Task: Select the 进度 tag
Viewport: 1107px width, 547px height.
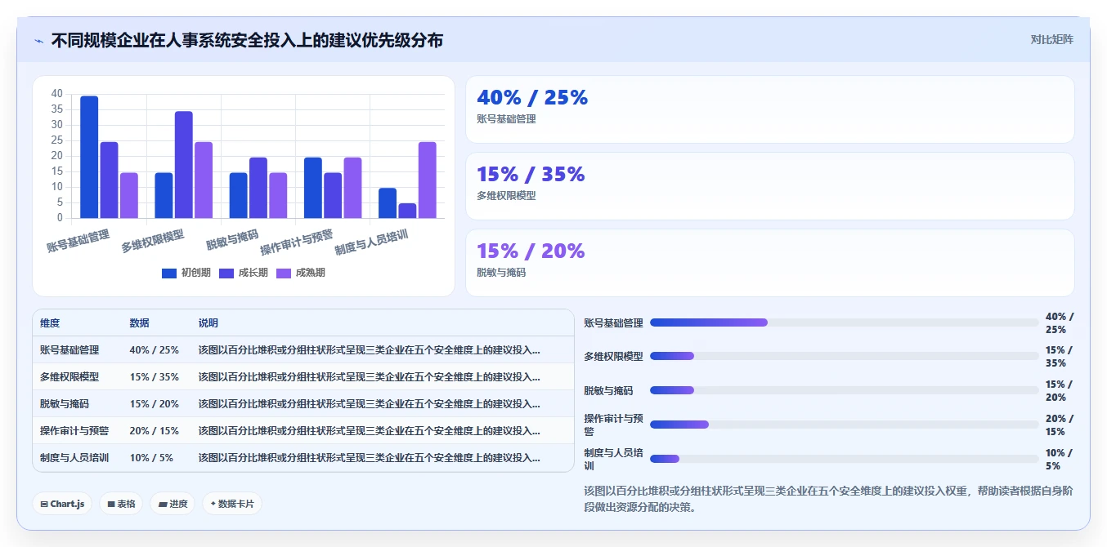Action: coord(173,504)
